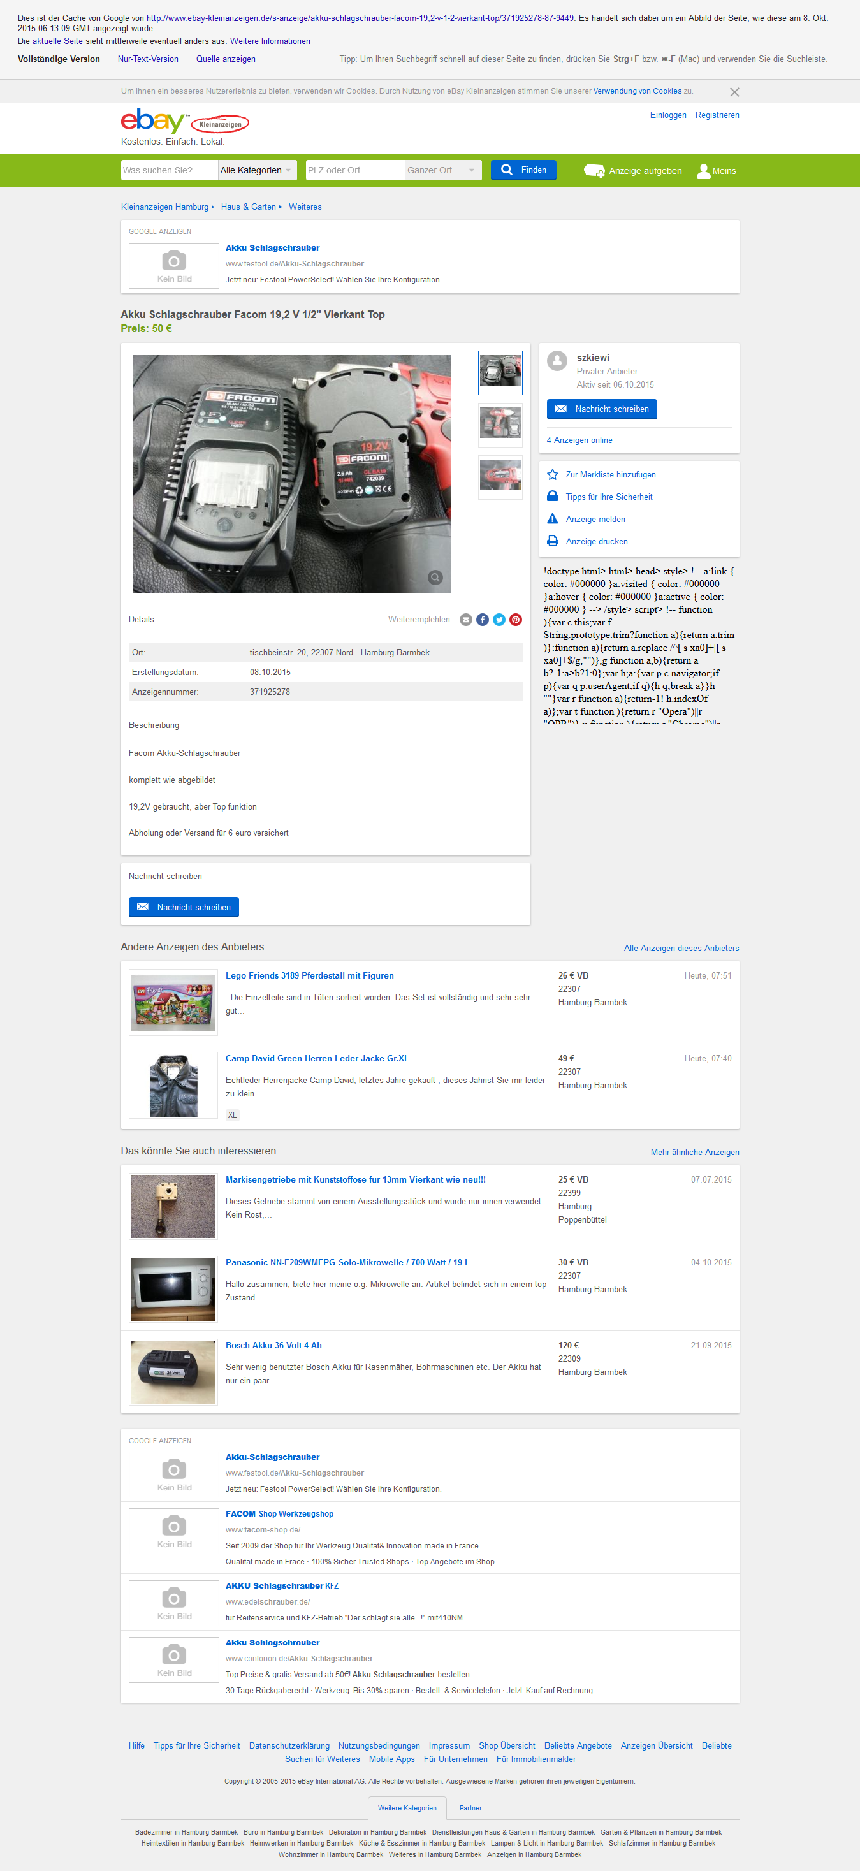Viewport: 860px width, 1871px height.
Task: Share the listing on Pinterest
Action: click(516, 620)
